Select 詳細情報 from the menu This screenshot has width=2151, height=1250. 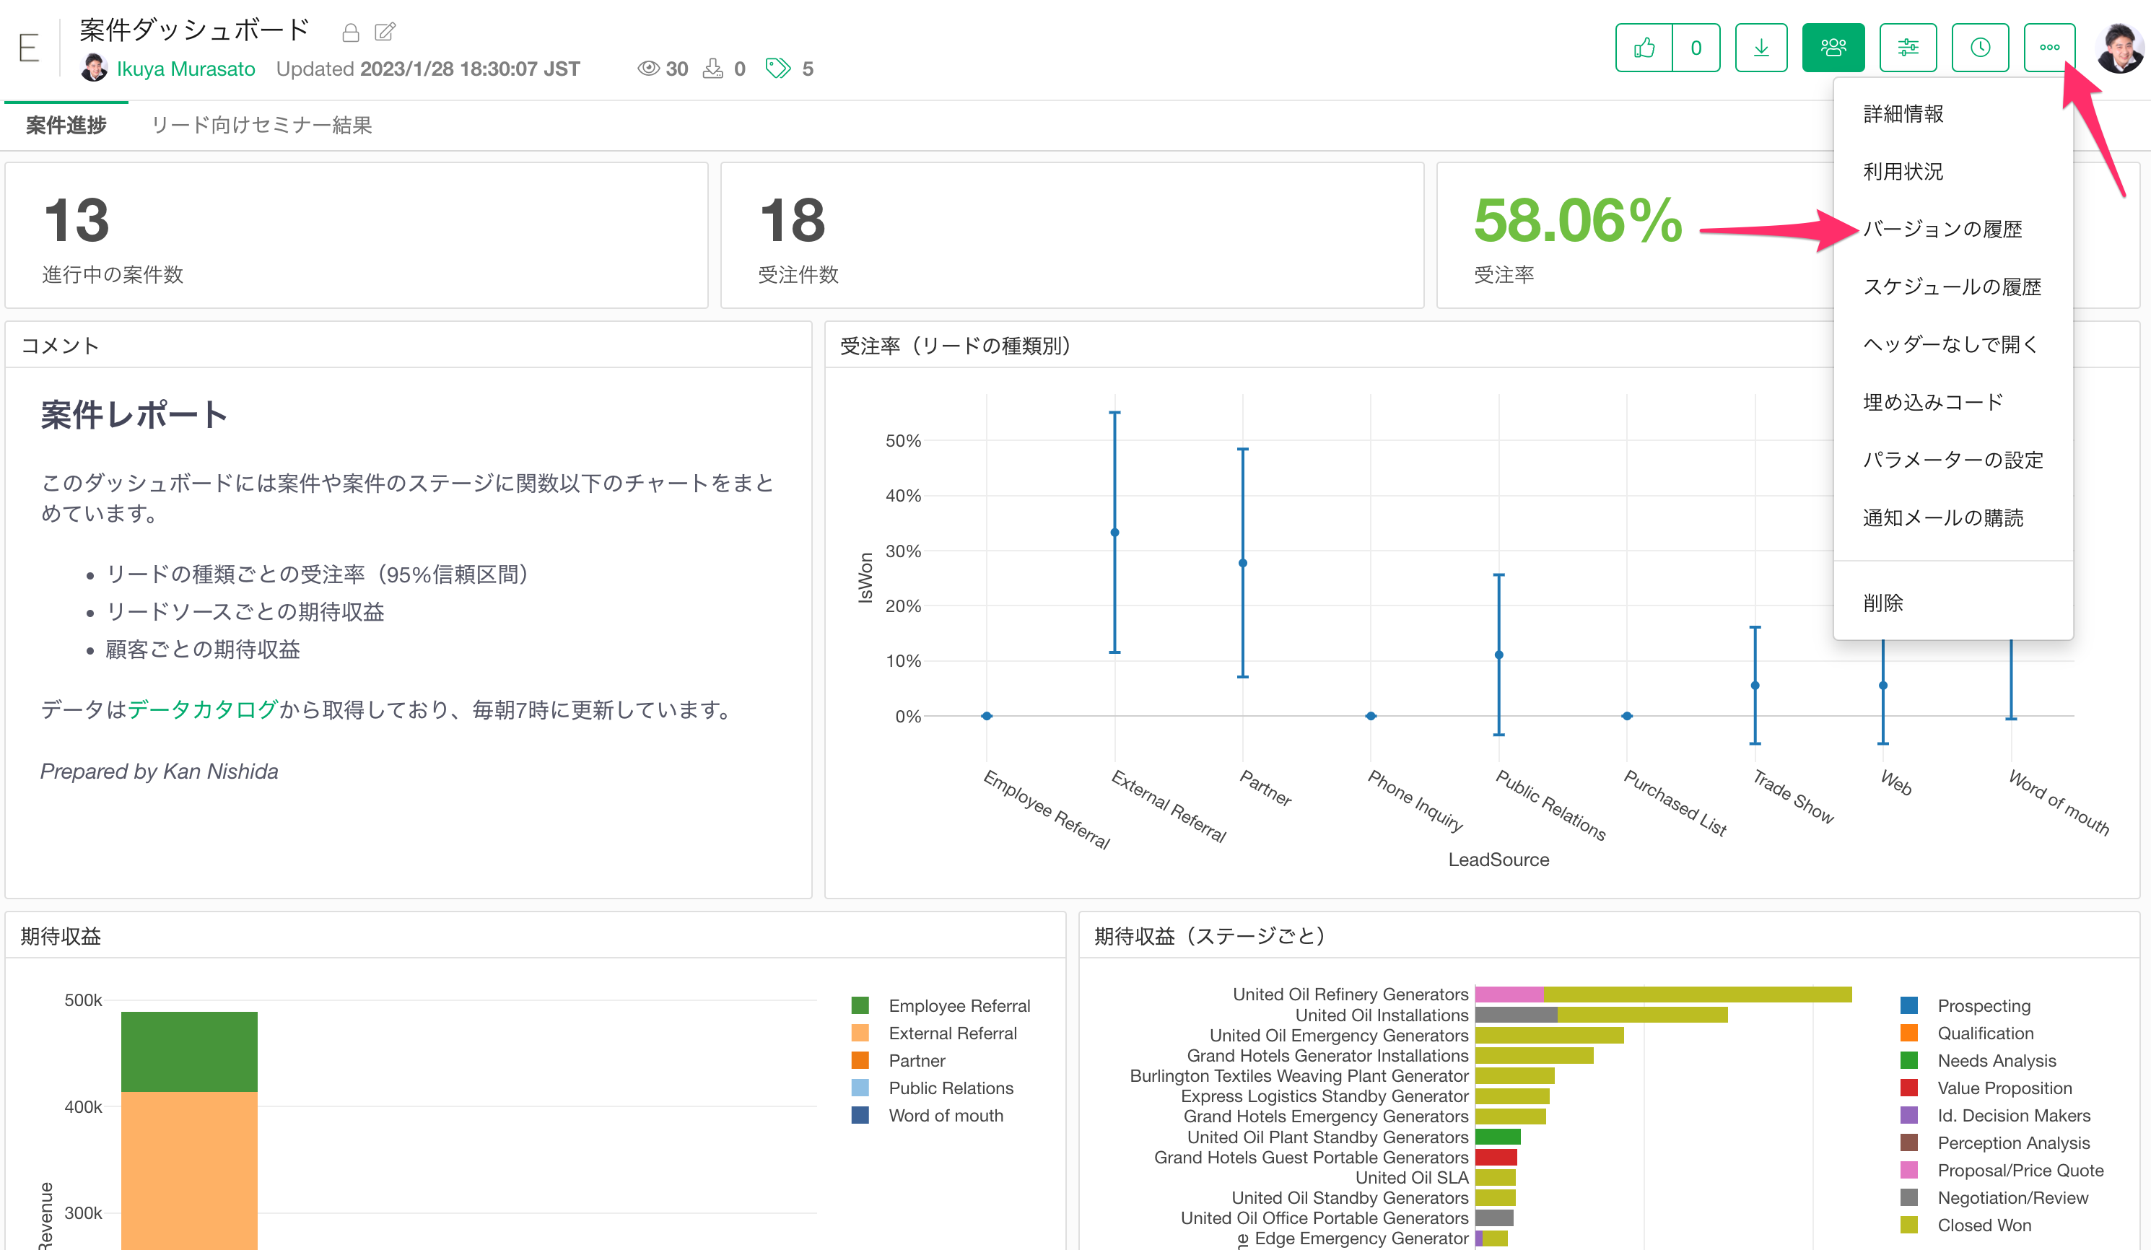tap(1953, 113)
